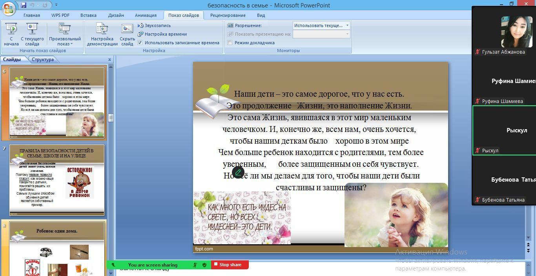Click the Zoom annotation pencil icon on slide
The width and height of the screenshot is (536, 276).
pyautogui.click(x=238, y=172)
